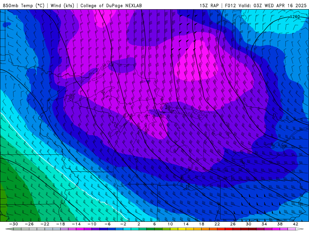Click the '-14' color scale label

[76, 224]
